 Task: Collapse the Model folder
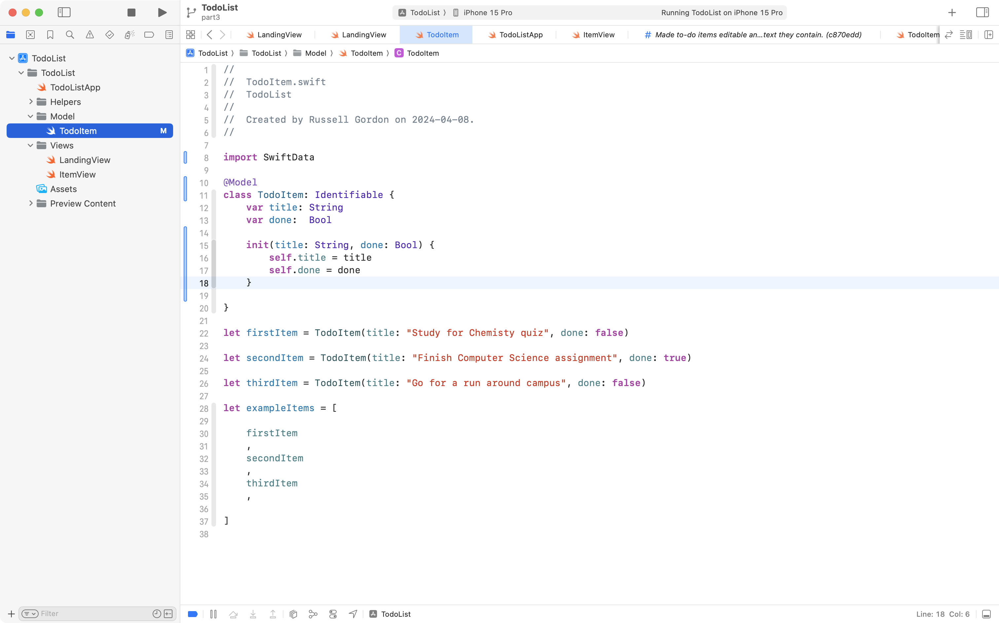click(30, 116)
